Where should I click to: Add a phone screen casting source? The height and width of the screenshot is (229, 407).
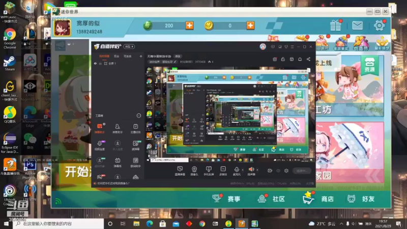pyautogui.click(x=209, y=171)
